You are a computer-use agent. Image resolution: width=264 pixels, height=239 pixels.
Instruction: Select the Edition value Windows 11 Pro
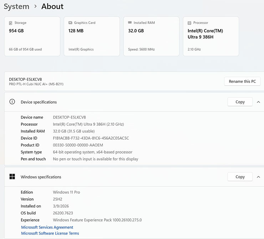point(66,192)
